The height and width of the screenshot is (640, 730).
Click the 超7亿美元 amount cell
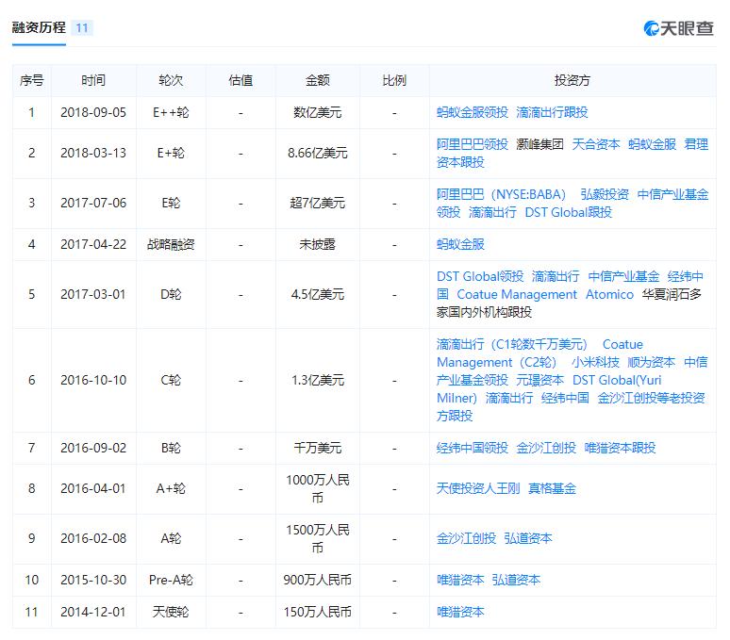tap(317, 204)
